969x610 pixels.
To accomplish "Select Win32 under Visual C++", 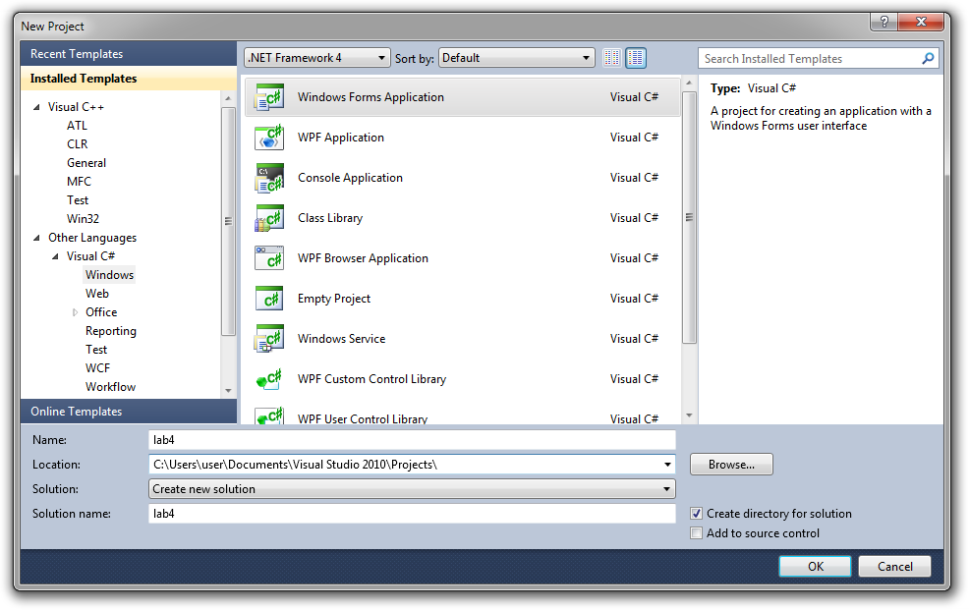I will [83, 219].
